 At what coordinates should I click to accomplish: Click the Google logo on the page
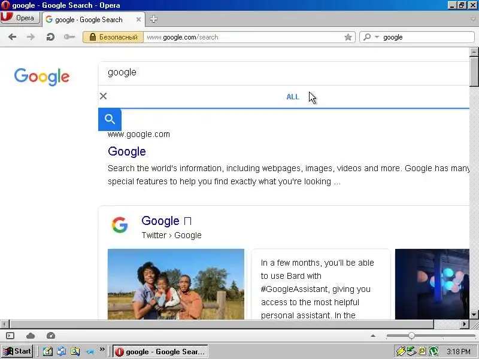pyautogui.click(x=42, y=77)
